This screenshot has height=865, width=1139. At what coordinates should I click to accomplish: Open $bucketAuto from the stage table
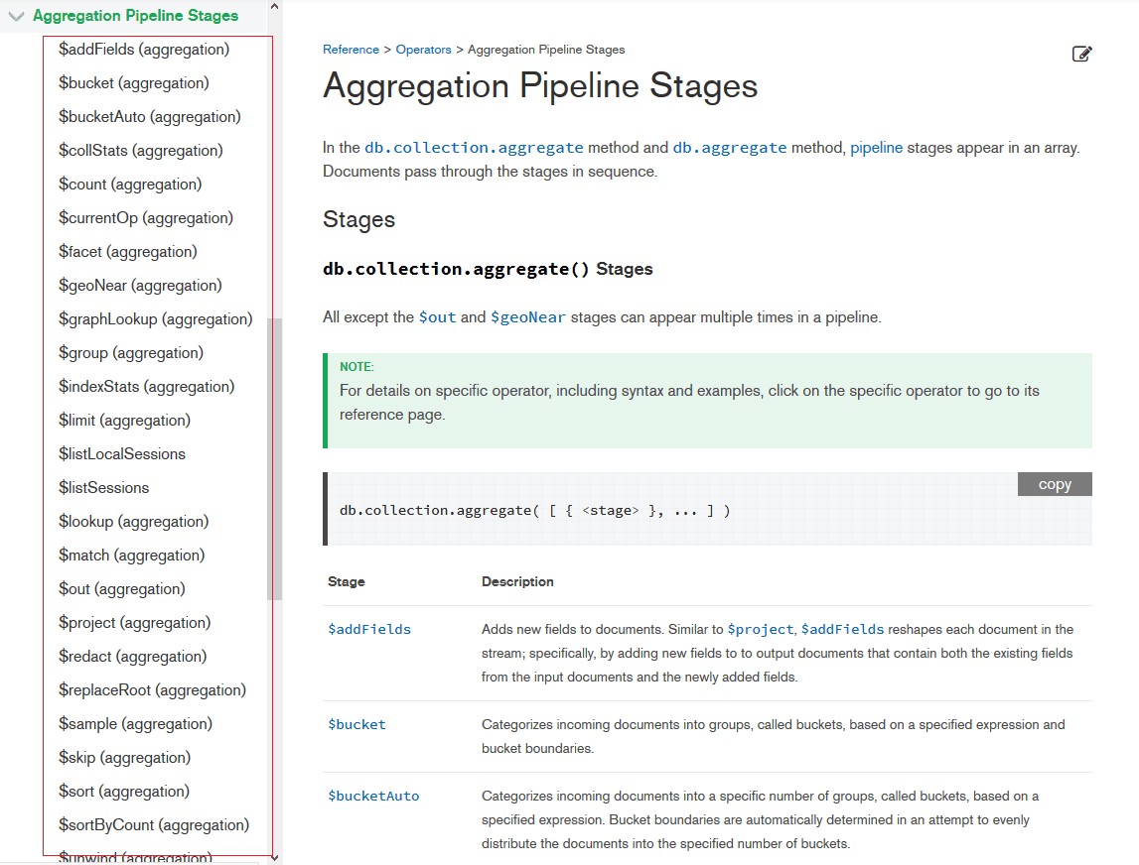click(373, 796)
